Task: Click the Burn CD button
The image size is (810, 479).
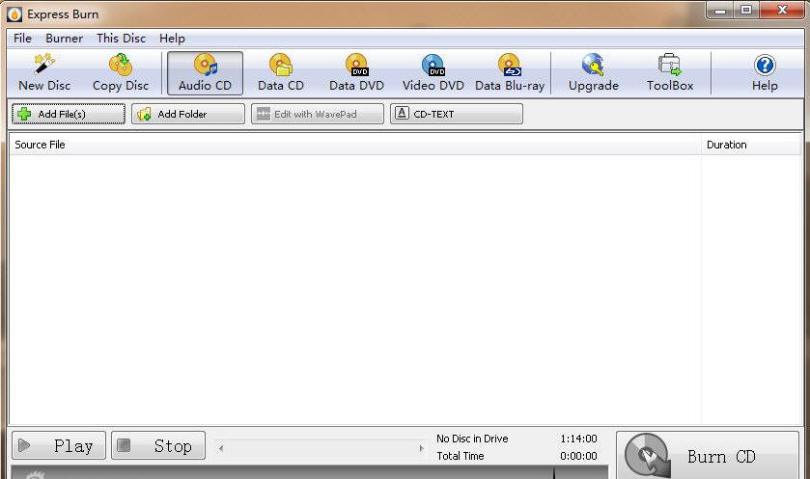Action: (x=708, y=456)
